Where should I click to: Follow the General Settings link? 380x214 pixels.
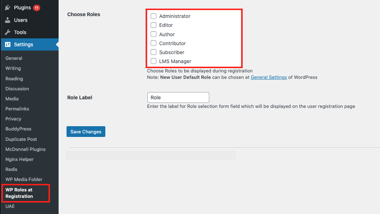click(269, 77)
